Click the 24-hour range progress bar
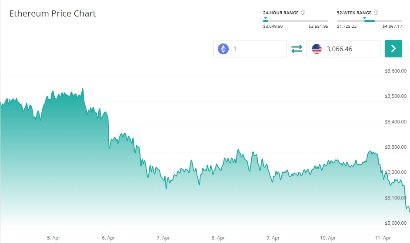 point(295,21)
